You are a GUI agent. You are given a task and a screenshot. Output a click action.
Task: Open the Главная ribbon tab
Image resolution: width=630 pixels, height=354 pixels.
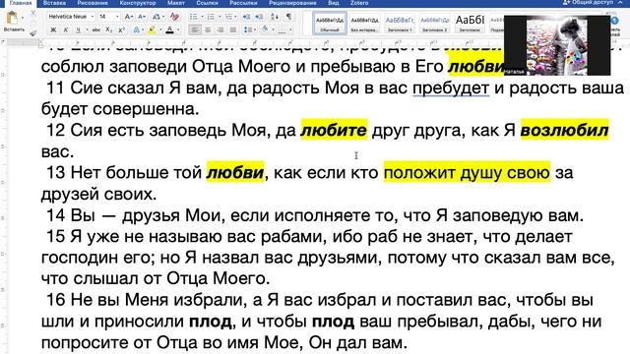click(21, 3)
